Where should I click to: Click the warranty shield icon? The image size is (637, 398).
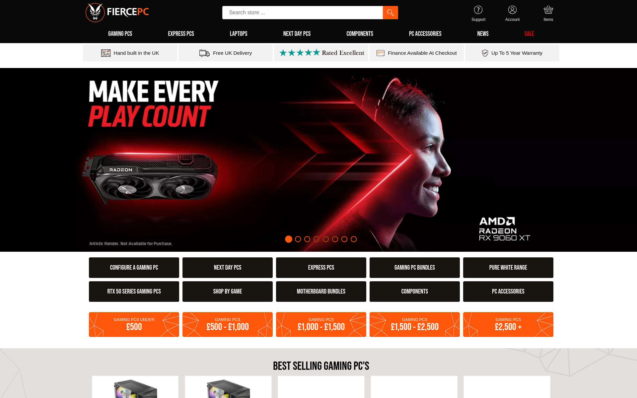pos(485,53)
